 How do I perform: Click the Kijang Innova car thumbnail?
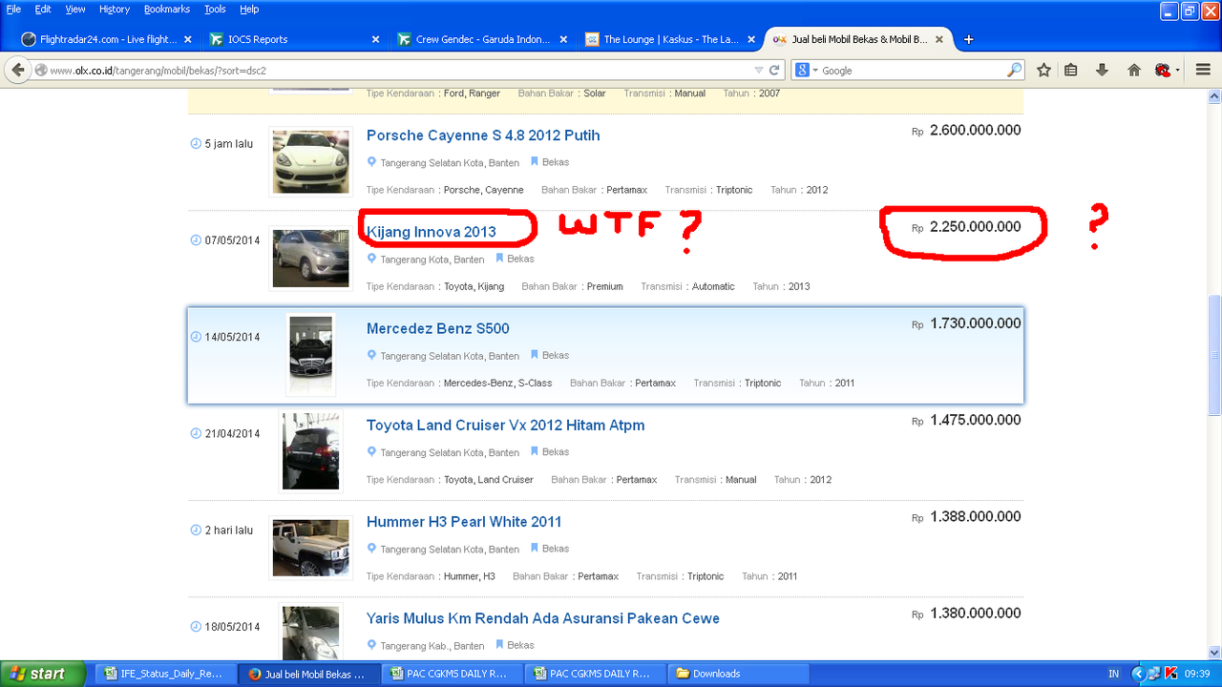tap(310, 258)
